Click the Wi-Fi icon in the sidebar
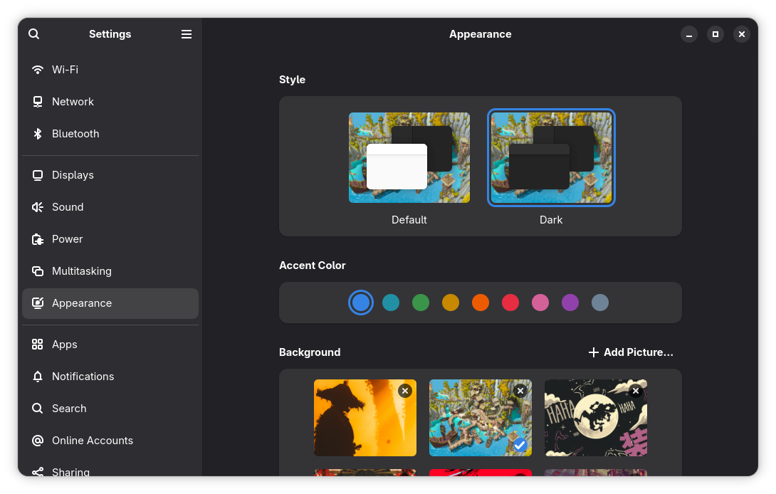This screenshot has width=776, height=494. point(38,69)
